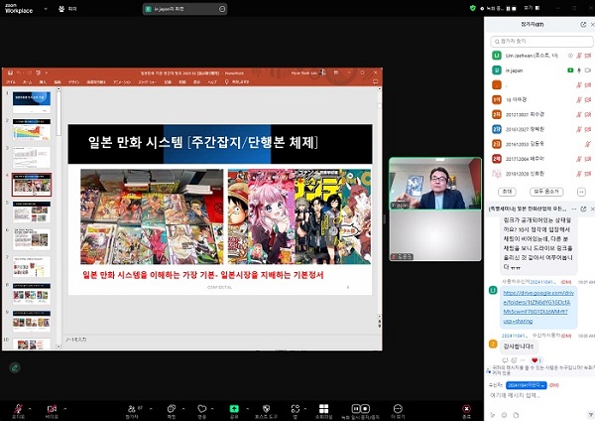Expand arrow beside chat toolbar button

(x=183, y=409)
